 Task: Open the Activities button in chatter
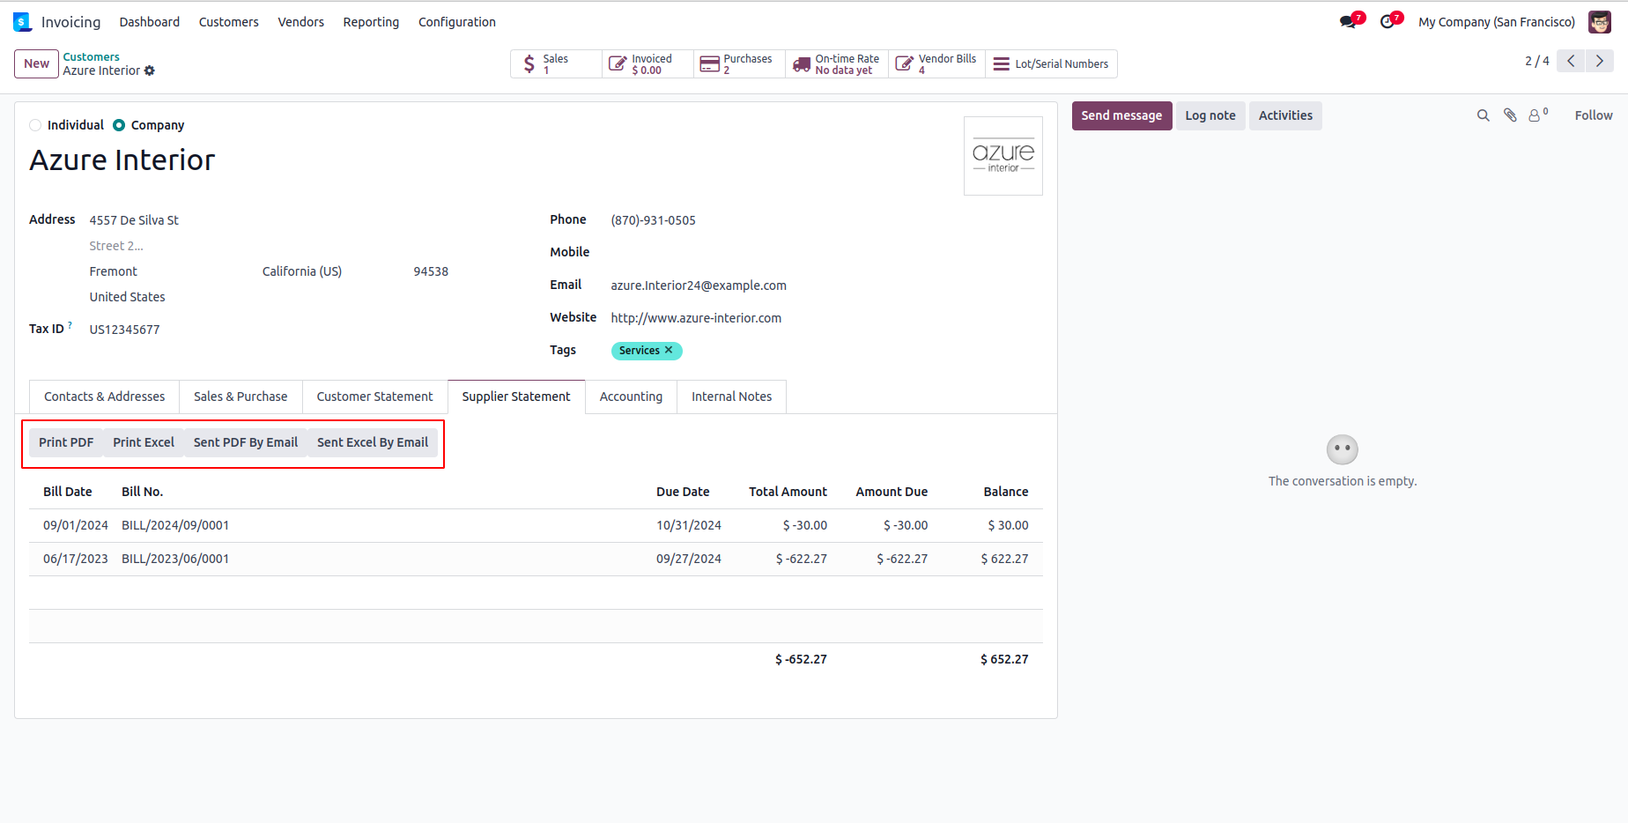pos(1285,115)
